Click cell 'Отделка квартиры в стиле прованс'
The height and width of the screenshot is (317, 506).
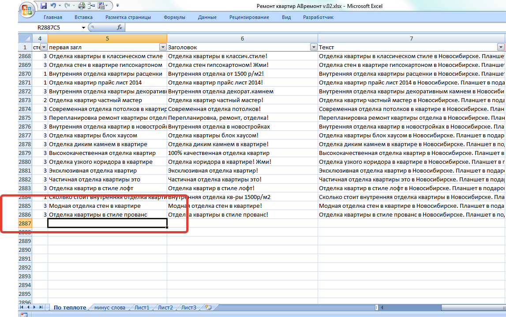coord(108,214)
